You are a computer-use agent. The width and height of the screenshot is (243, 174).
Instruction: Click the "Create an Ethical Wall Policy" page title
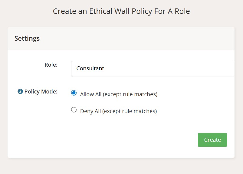pyautogui.click(x=121, y=11)
